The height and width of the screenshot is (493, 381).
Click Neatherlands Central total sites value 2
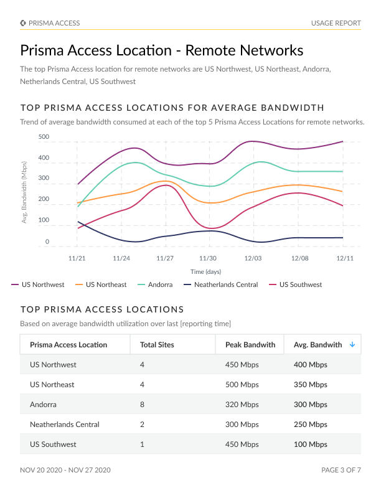(x=142, y=424)
